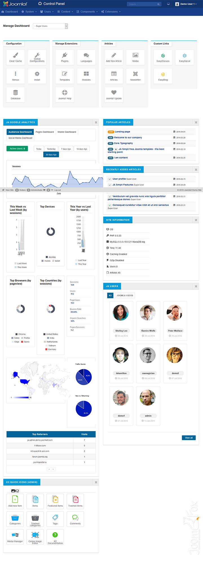Screen dimensions: 203x563
Task: Select the K2 users tab
Action: pos(110,295)
